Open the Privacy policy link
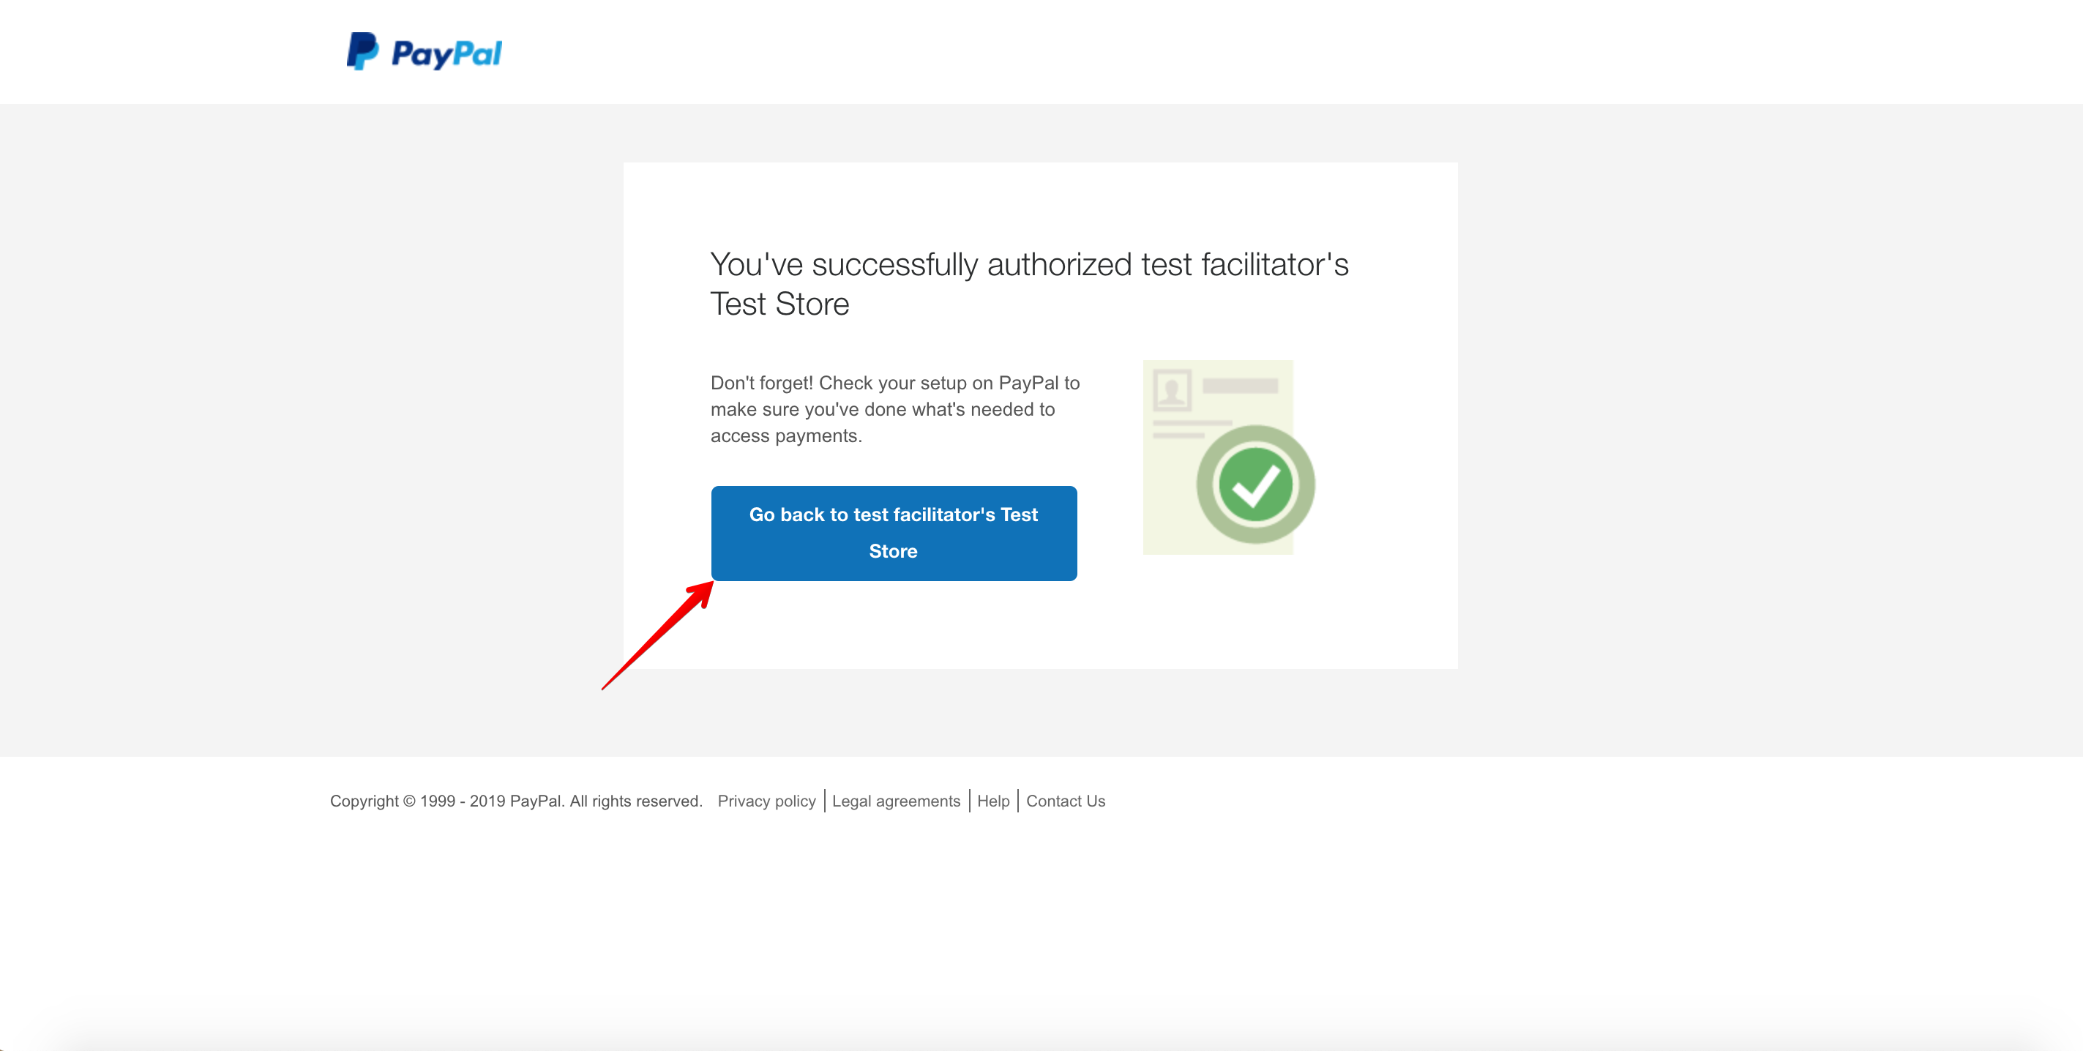 766,801
